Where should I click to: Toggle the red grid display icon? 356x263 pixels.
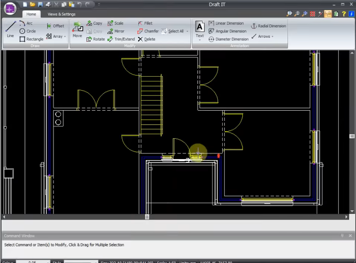(313, 14)
